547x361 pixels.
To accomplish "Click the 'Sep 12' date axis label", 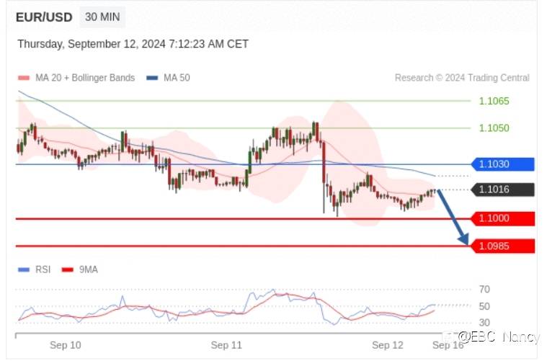I will click(387, 345).
